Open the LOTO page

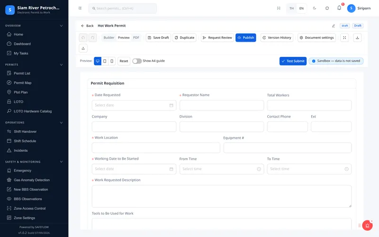pos(18,101)
